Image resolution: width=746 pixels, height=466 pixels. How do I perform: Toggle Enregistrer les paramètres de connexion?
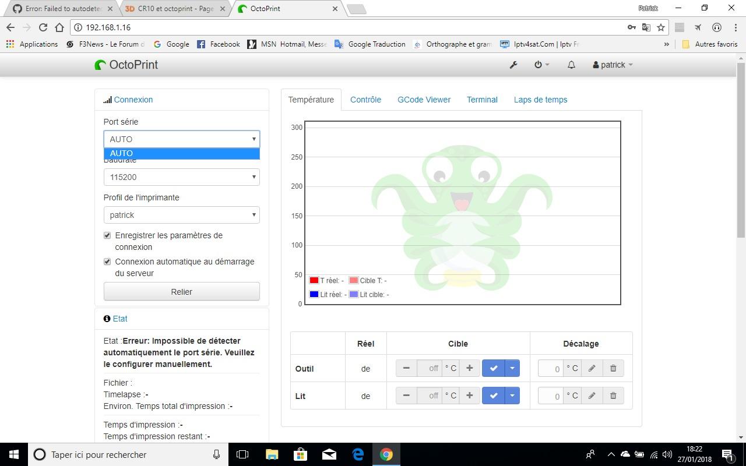coord(107,235)
